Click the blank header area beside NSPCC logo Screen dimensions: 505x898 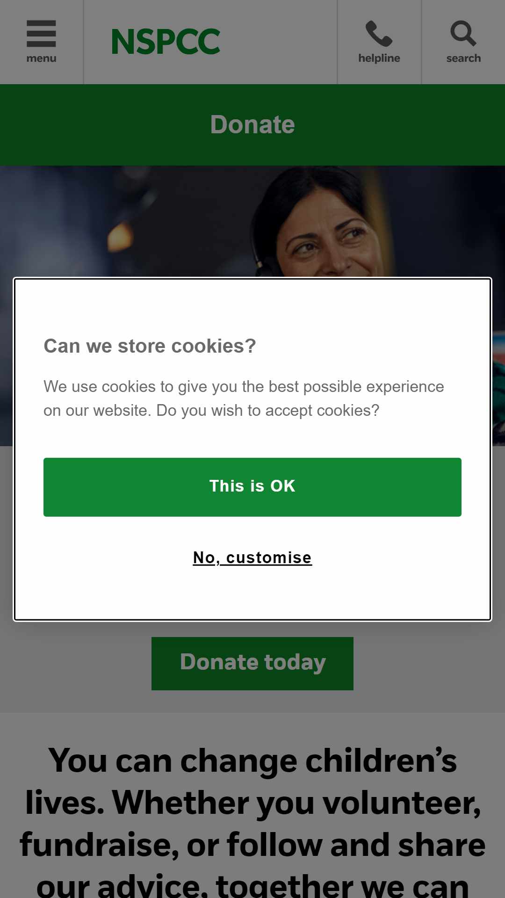[x=279, y=42]
